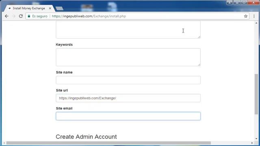Click the vertical scrollbar thumb

[x=256, y=94]
